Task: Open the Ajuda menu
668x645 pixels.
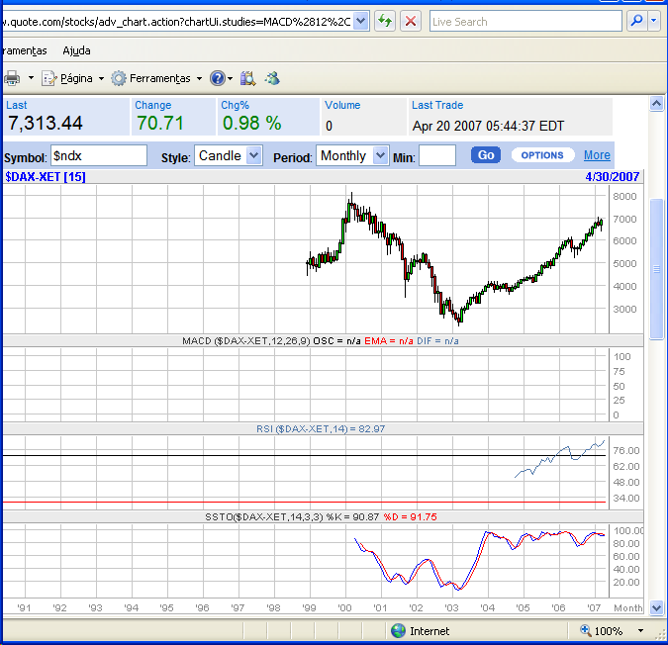Action: point(76,50)
